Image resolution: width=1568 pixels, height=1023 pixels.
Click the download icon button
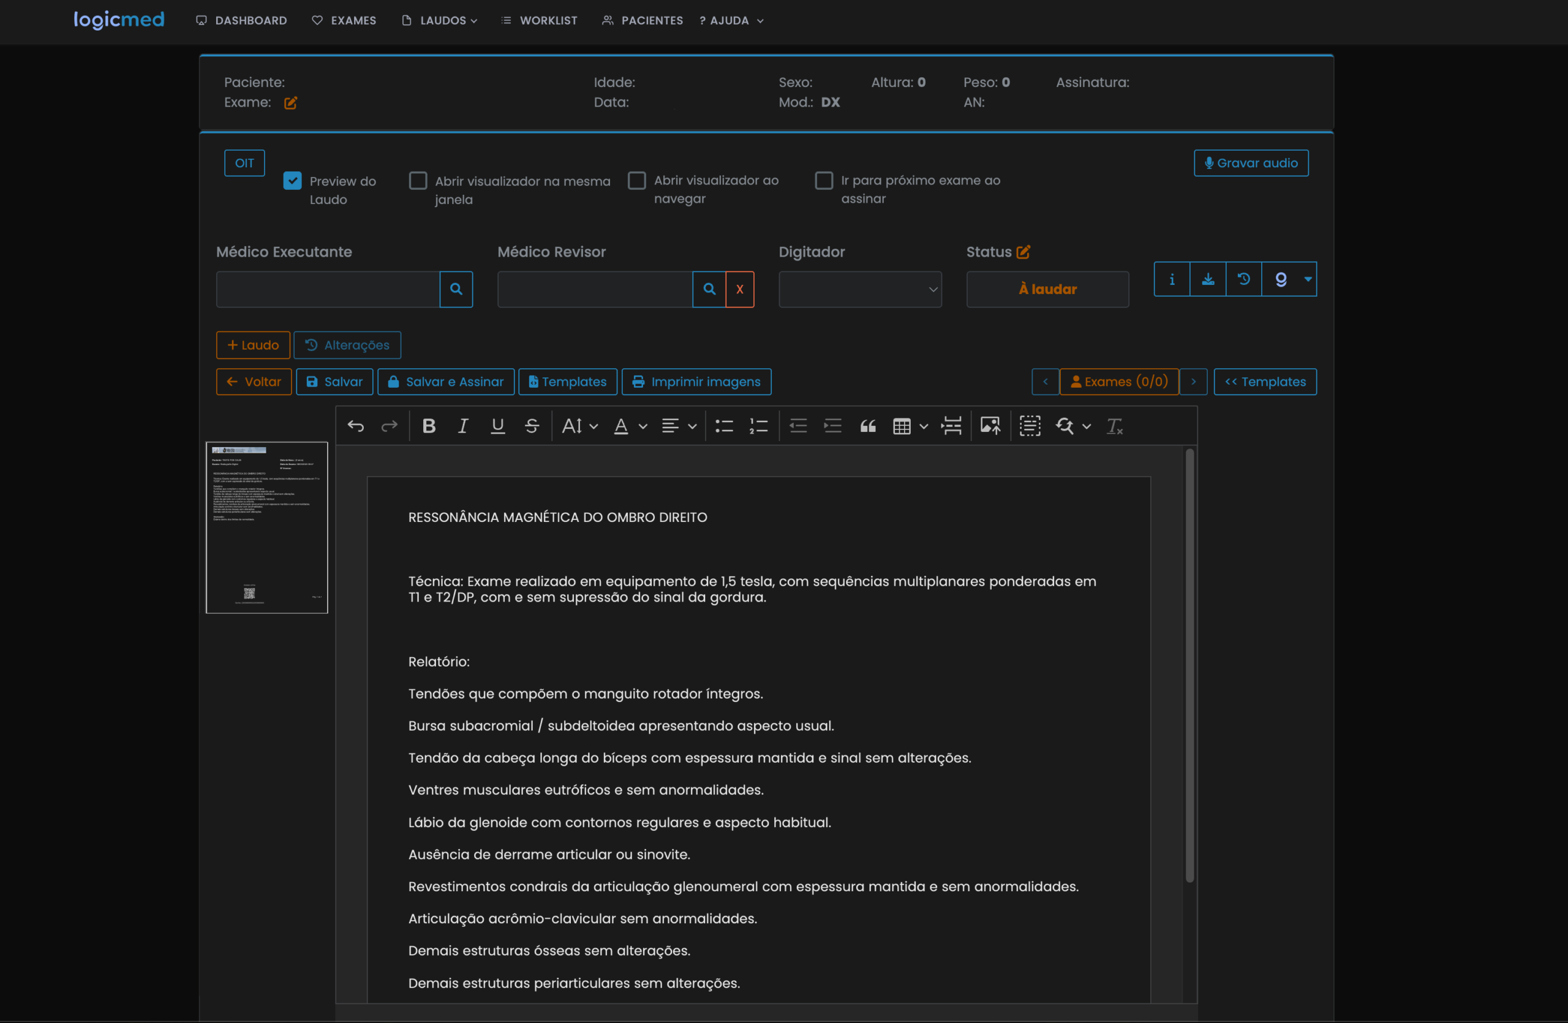[x=1208, y=279]
